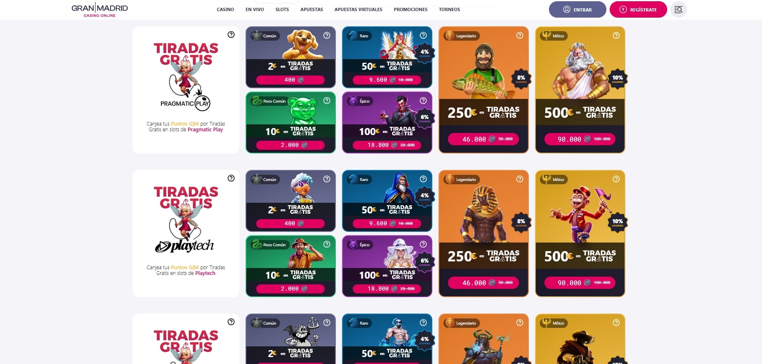
Task: Open the CASINO menu item
Action: (x=225, y=9)
